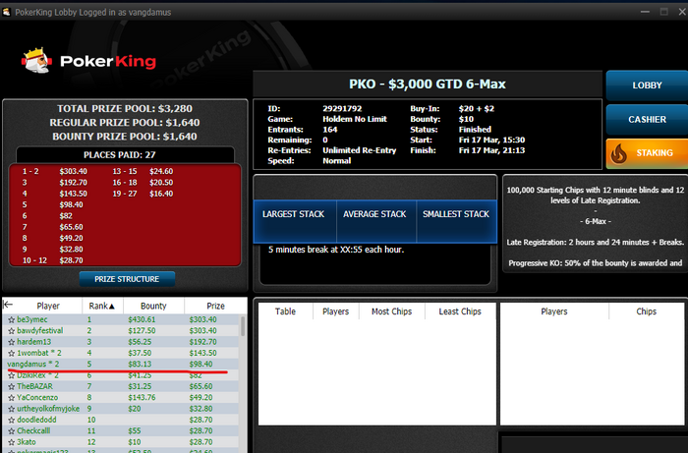The image size is (688, 453).
Task: Sort player list by Rank column
Action: [102, 306]
